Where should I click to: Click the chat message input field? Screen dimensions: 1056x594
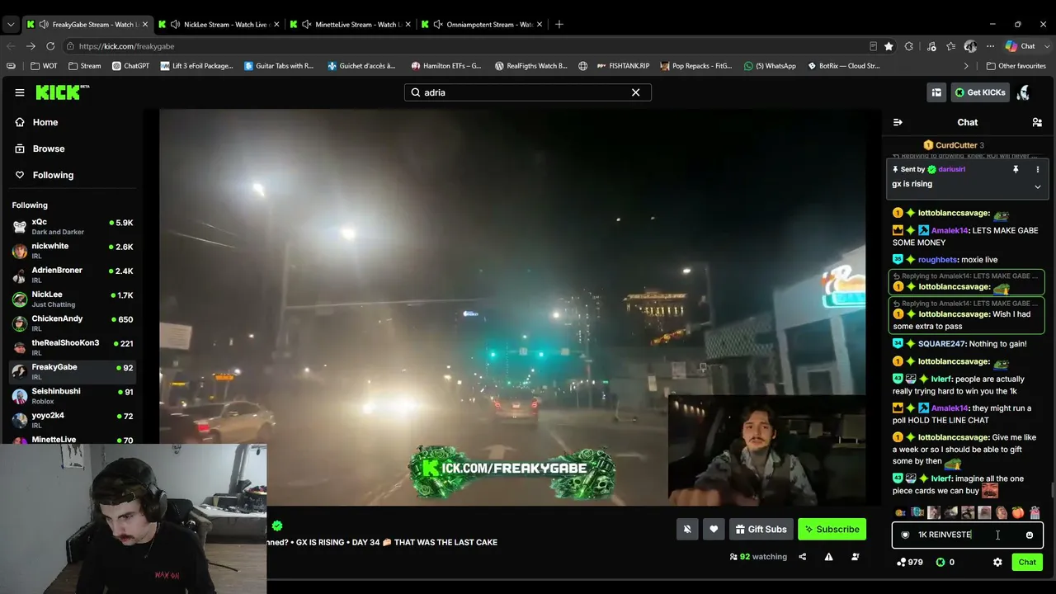coord(967,535)
